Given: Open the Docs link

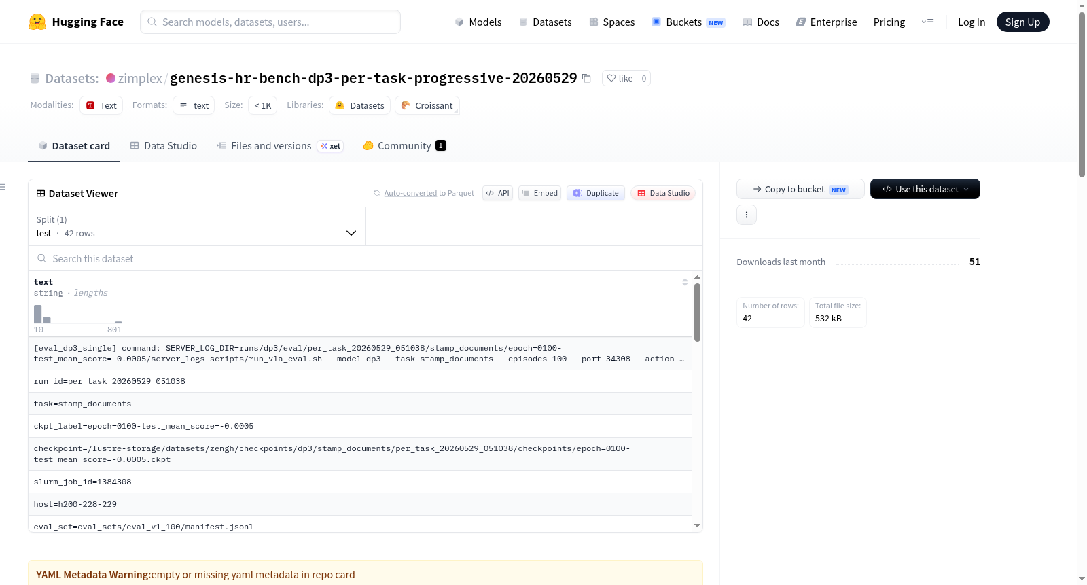Looking at the screenshot, I should pos(761,22).
